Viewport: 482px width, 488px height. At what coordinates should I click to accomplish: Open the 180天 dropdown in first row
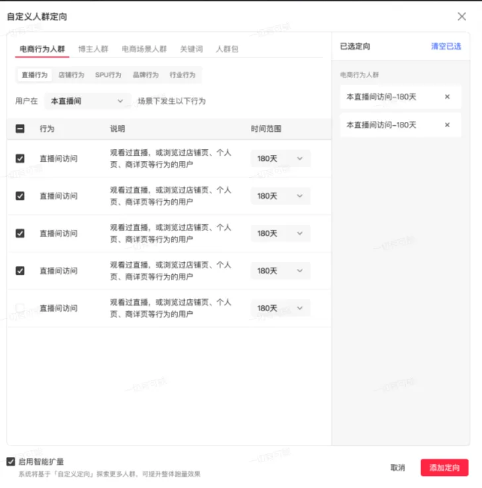click(x=280, y=158)
